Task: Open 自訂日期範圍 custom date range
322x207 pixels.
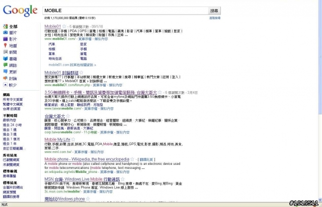Action: click(13, 148)
